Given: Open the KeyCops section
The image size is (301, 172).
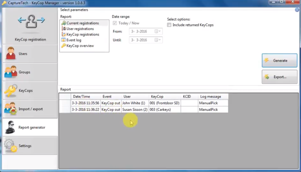Looking at the screenshot, I should (30, 91).
